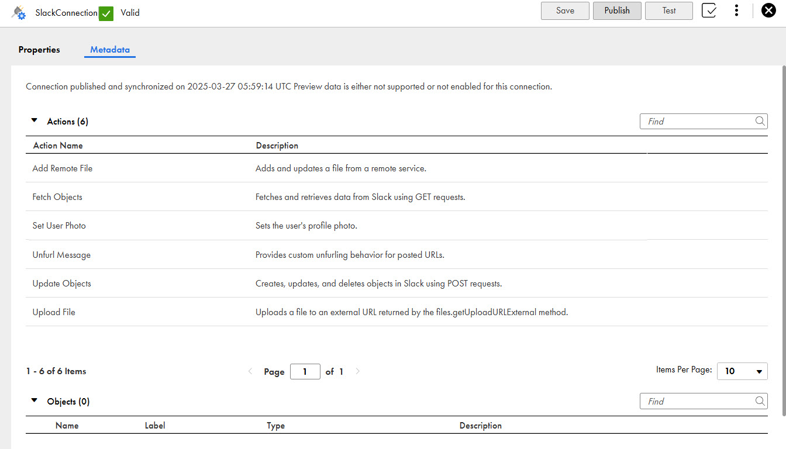Click the SlackConnection connector gear icon

tap(19, 12)
